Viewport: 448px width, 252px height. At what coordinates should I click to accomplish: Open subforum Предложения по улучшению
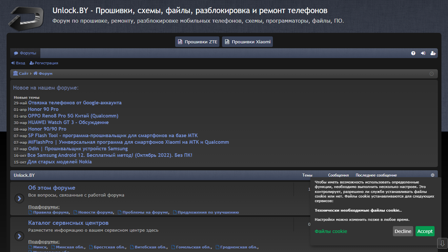206,212
